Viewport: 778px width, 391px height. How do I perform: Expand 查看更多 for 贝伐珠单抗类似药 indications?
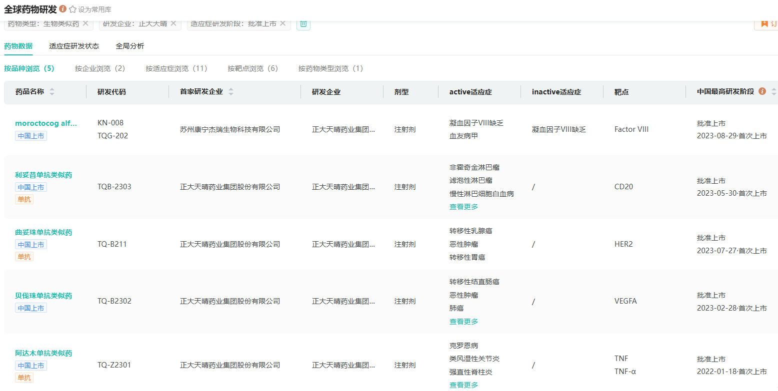[x=463, y=322]
